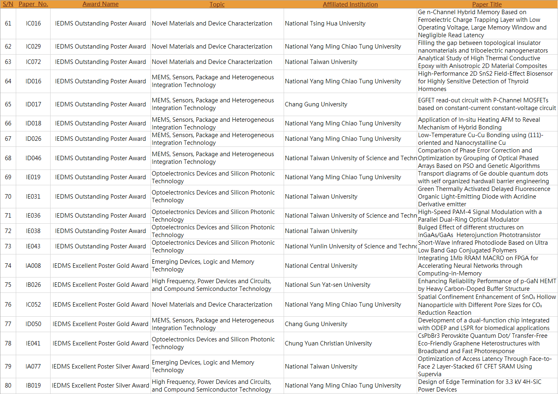
Task: Click Gold Award cell in row 74
Action: [x=100, y=266]
